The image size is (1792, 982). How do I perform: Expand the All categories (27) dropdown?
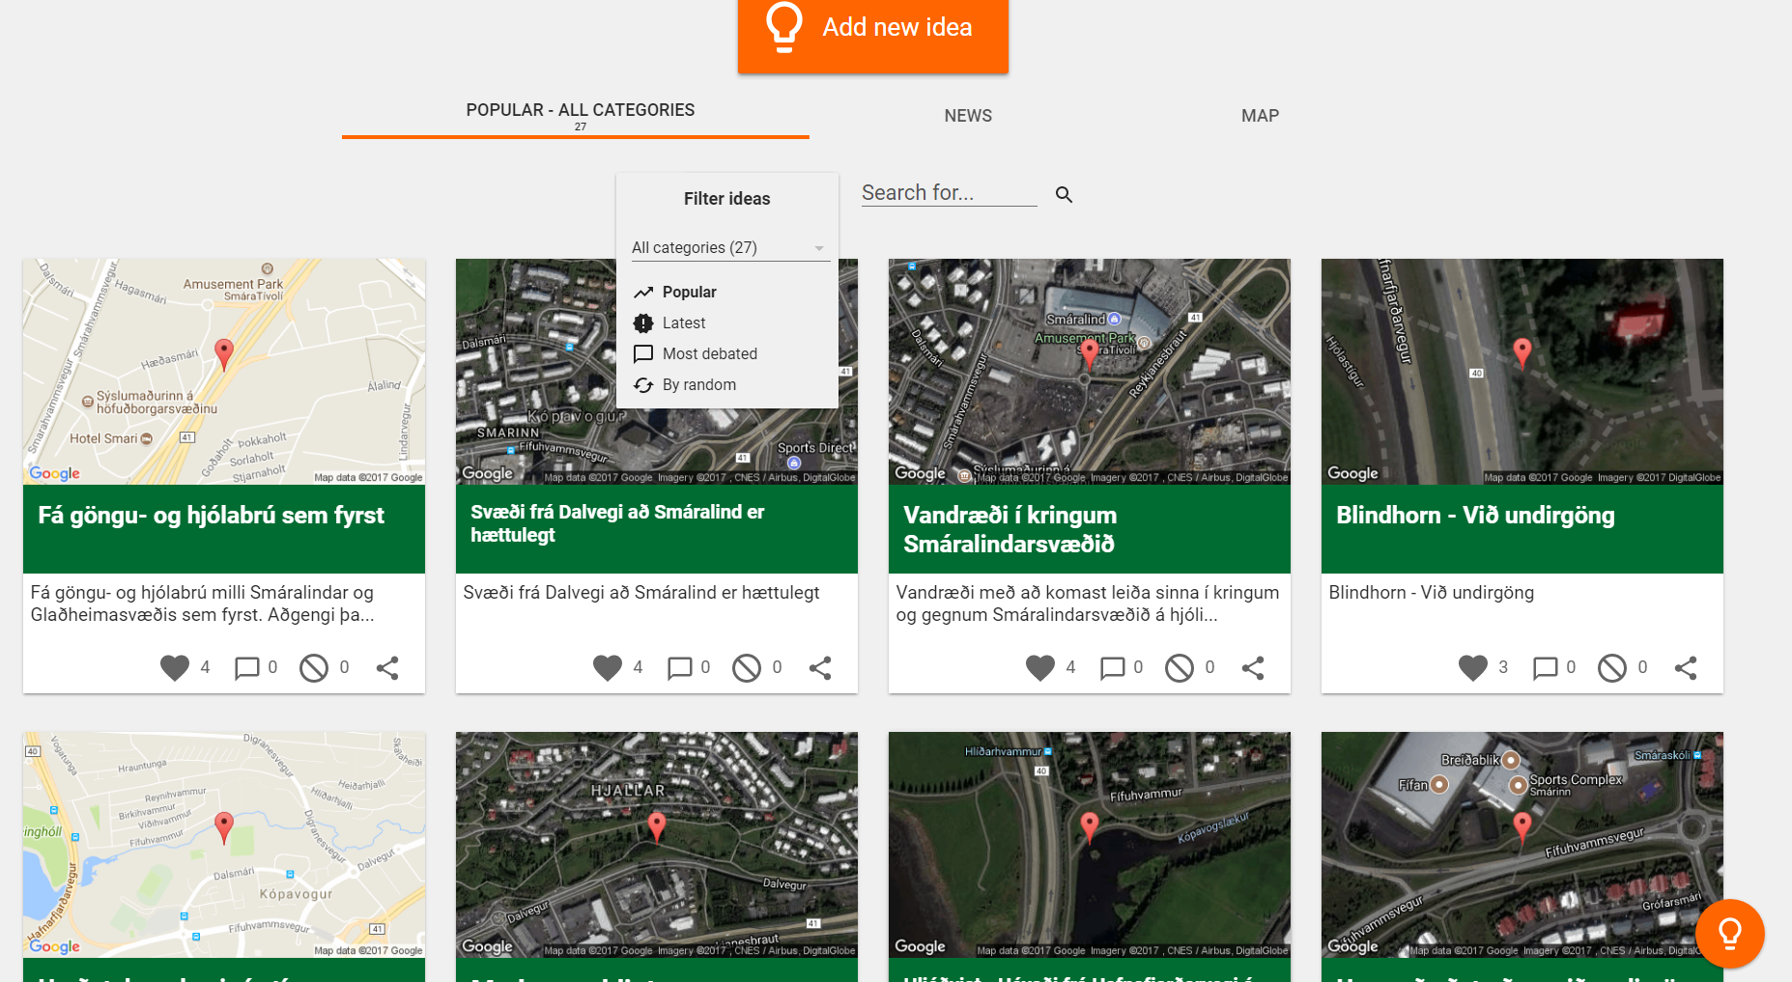click(x=727, y=248)
